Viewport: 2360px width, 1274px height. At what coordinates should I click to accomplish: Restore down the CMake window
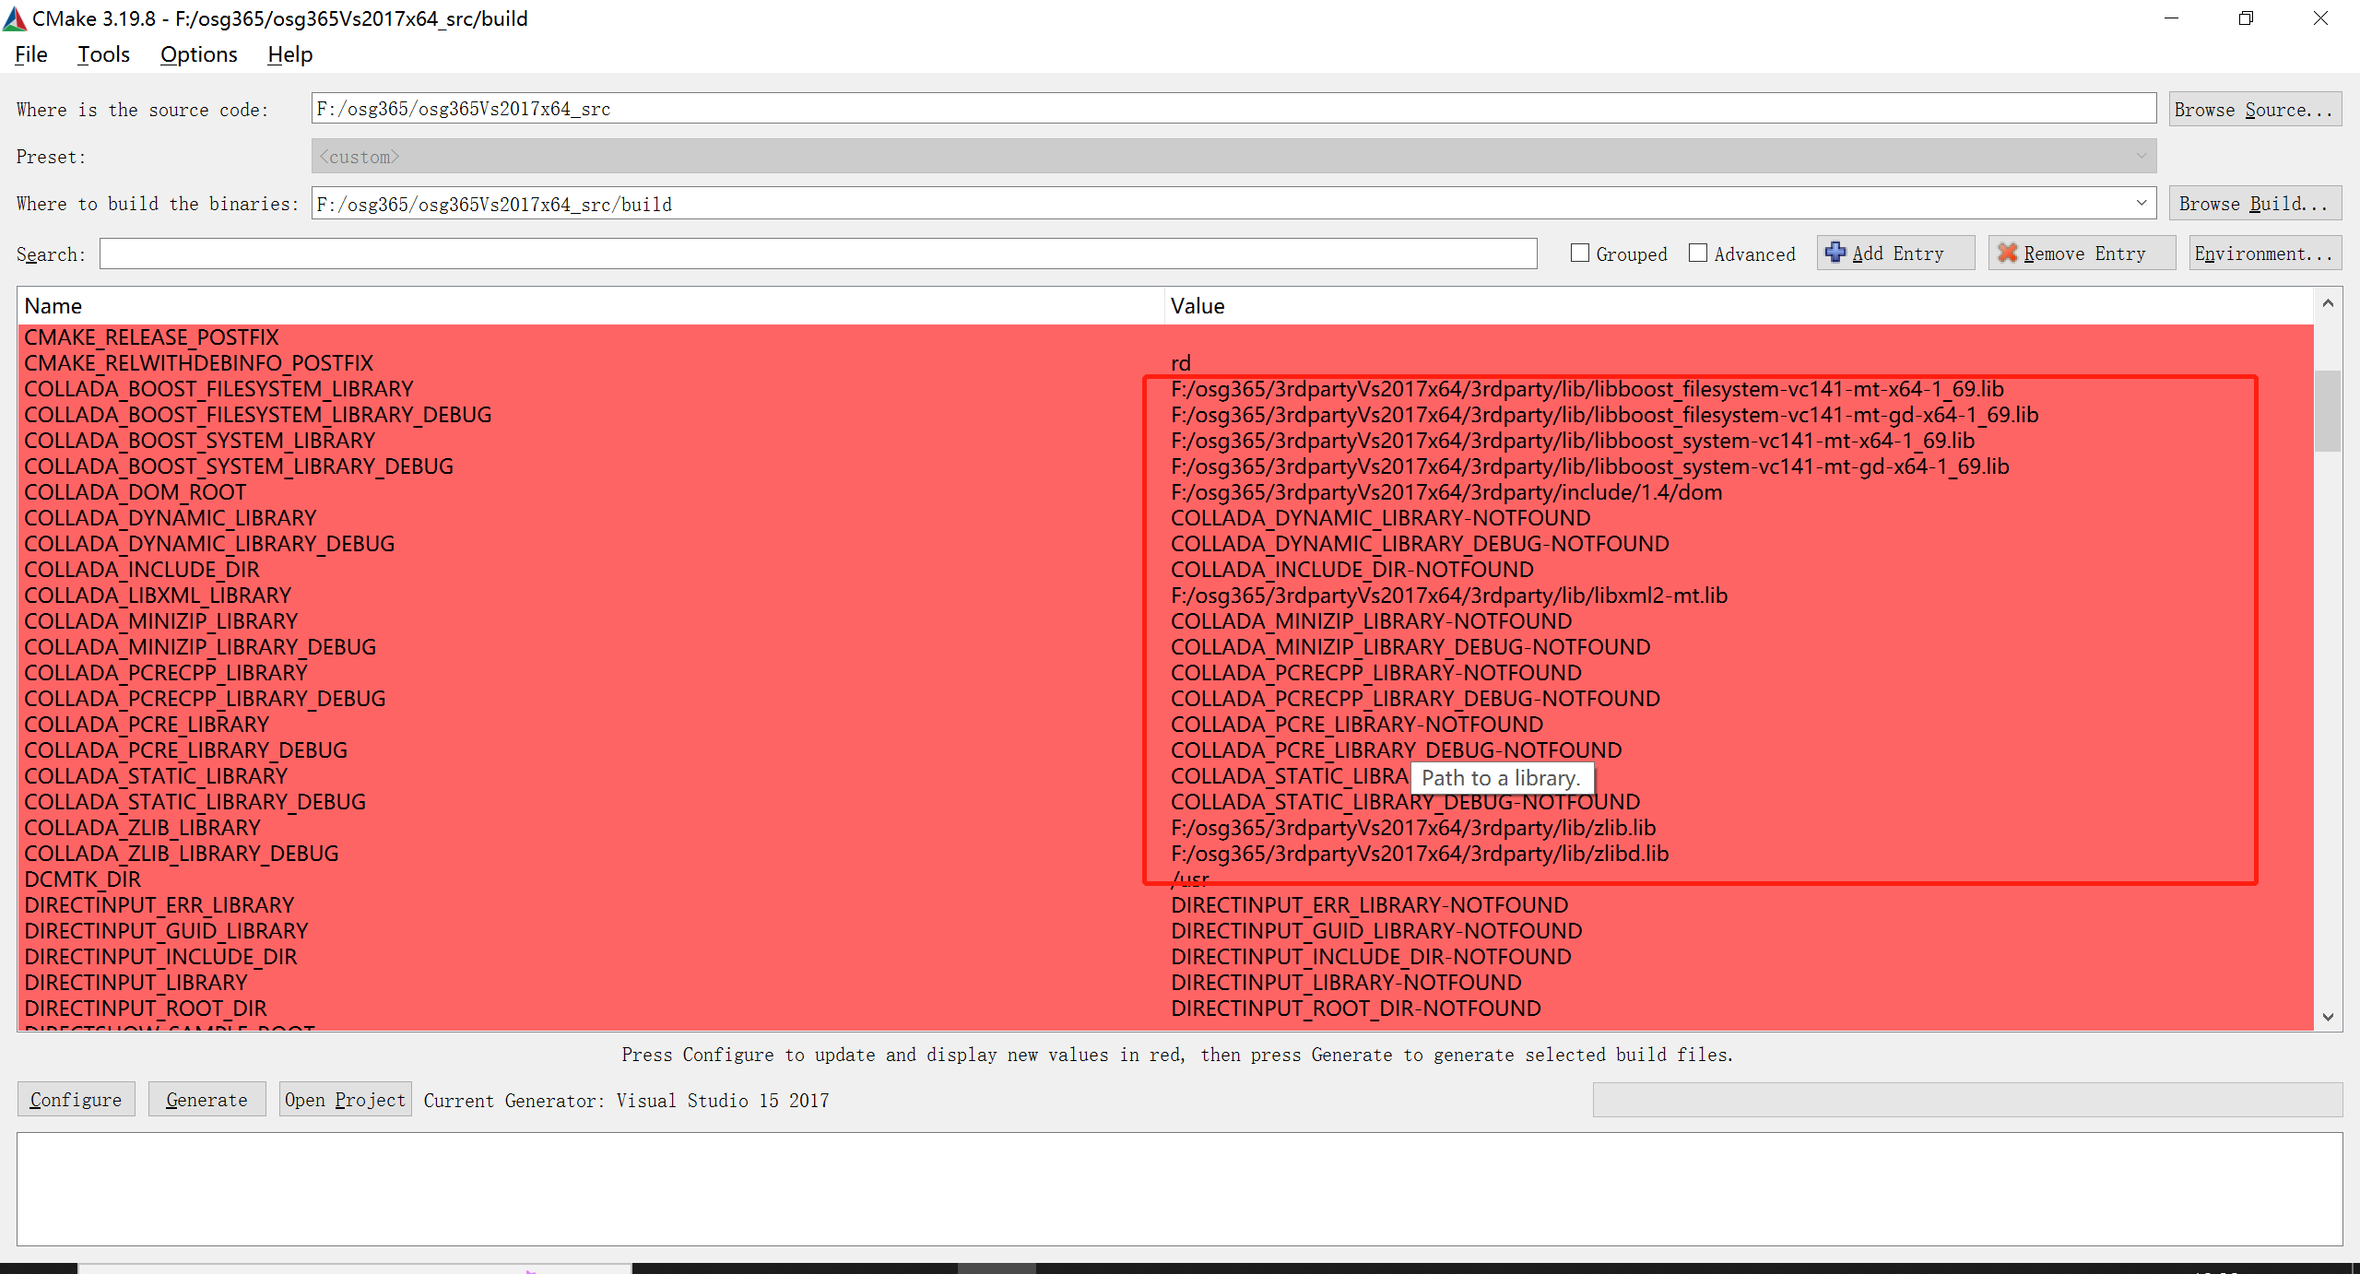click(x=2246, y=18)
